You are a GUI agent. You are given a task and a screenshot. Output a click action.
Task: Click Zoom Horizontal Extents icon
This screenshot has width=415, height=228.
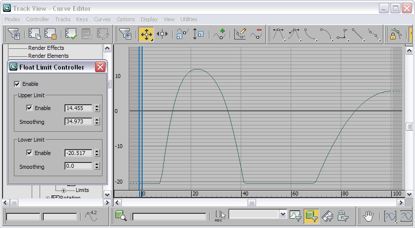(x=390, y=216)
